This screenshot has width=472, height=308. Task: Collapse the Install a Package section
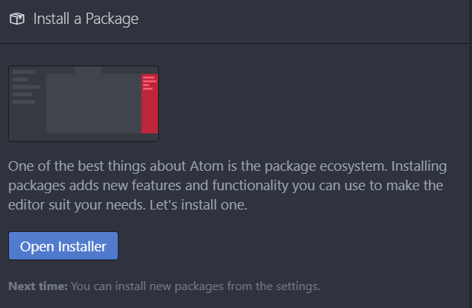[x=86, y=19]
